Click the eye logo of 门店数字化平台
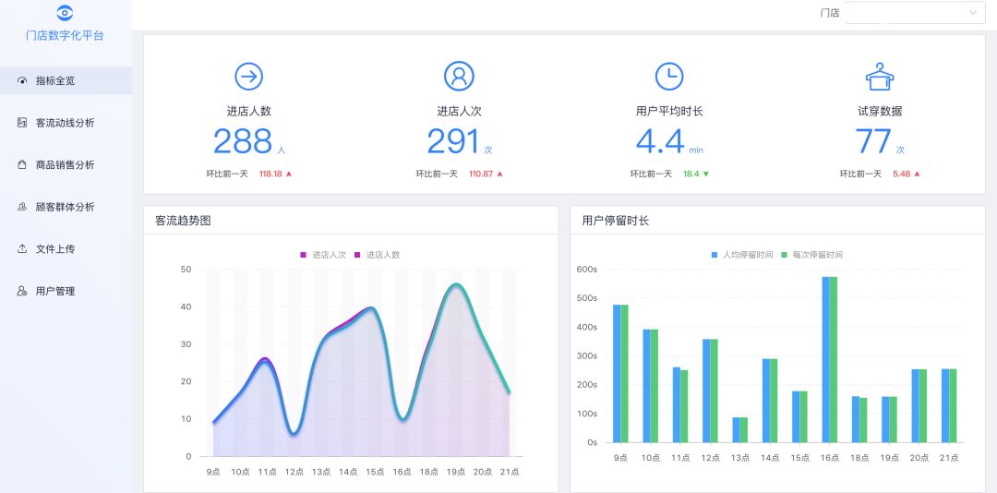997x493 pixels. [x=65, y=13]
